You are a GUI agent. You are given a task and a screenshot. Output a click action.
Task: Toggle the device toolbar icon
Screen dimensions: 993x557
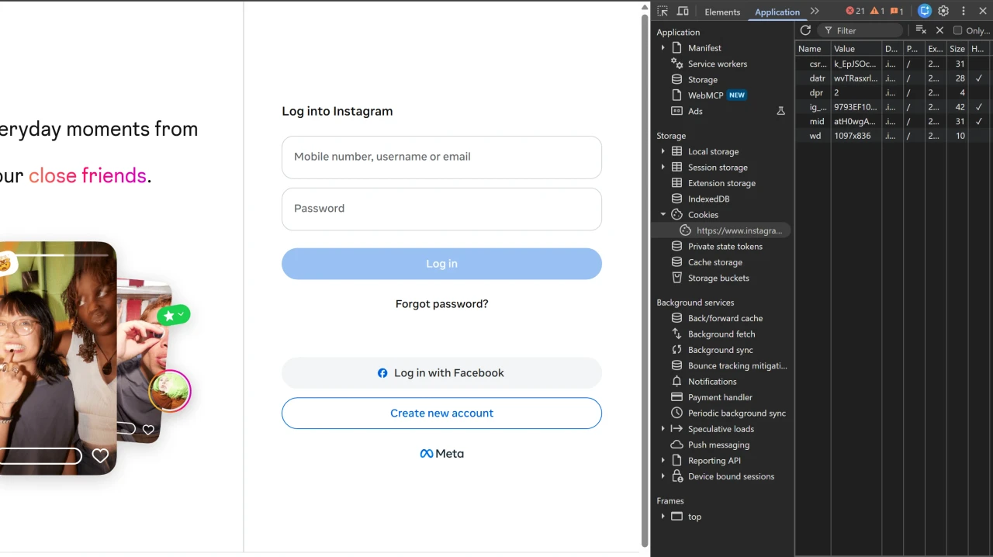pyautogui.click(x=683, y=11)
